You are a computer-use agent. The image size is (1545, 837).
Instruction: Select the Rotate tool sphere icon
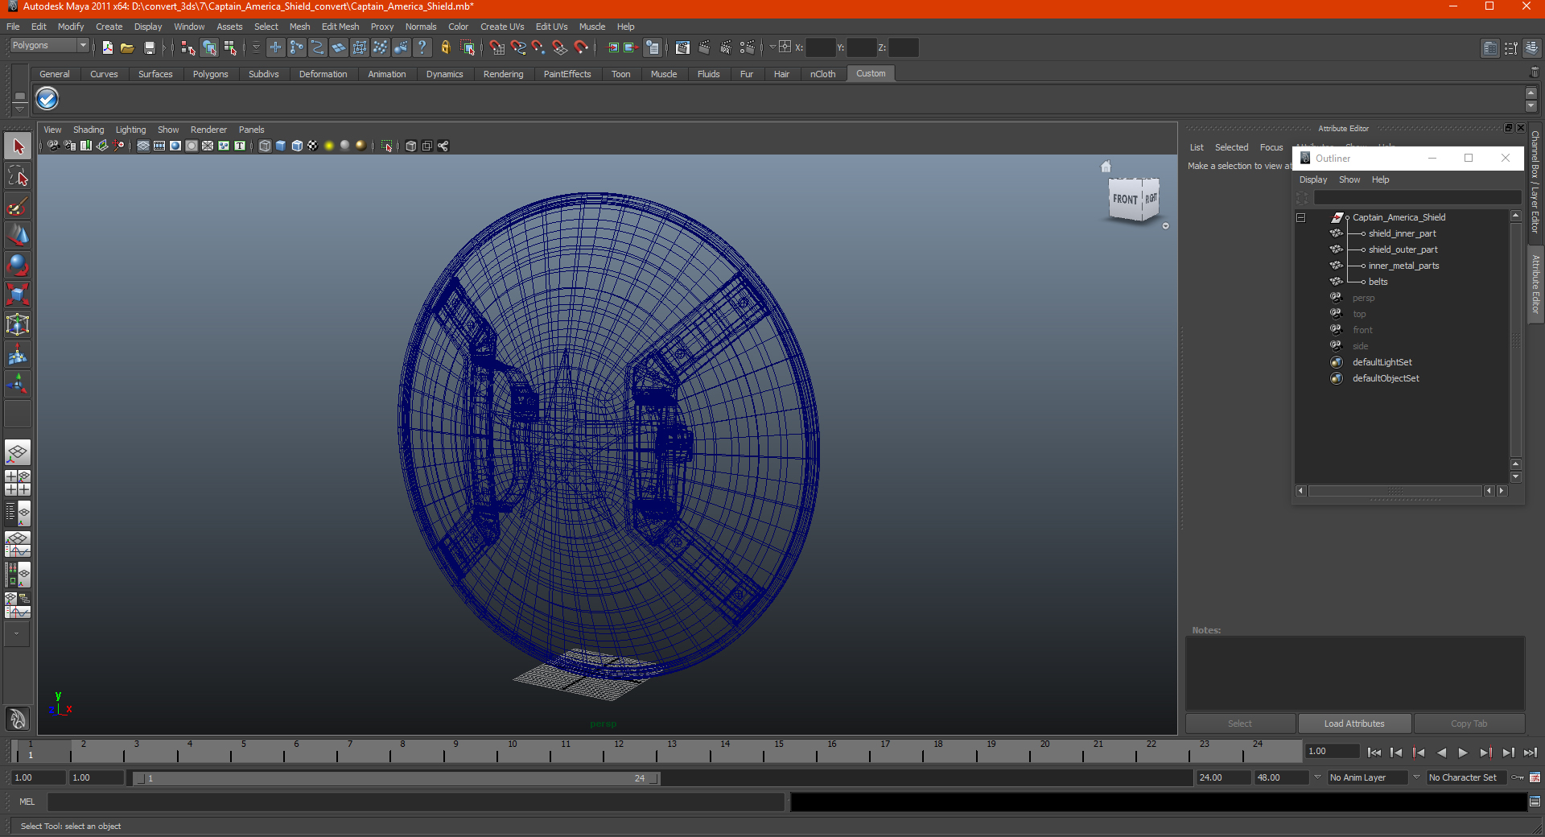click(x=18, y=265)
